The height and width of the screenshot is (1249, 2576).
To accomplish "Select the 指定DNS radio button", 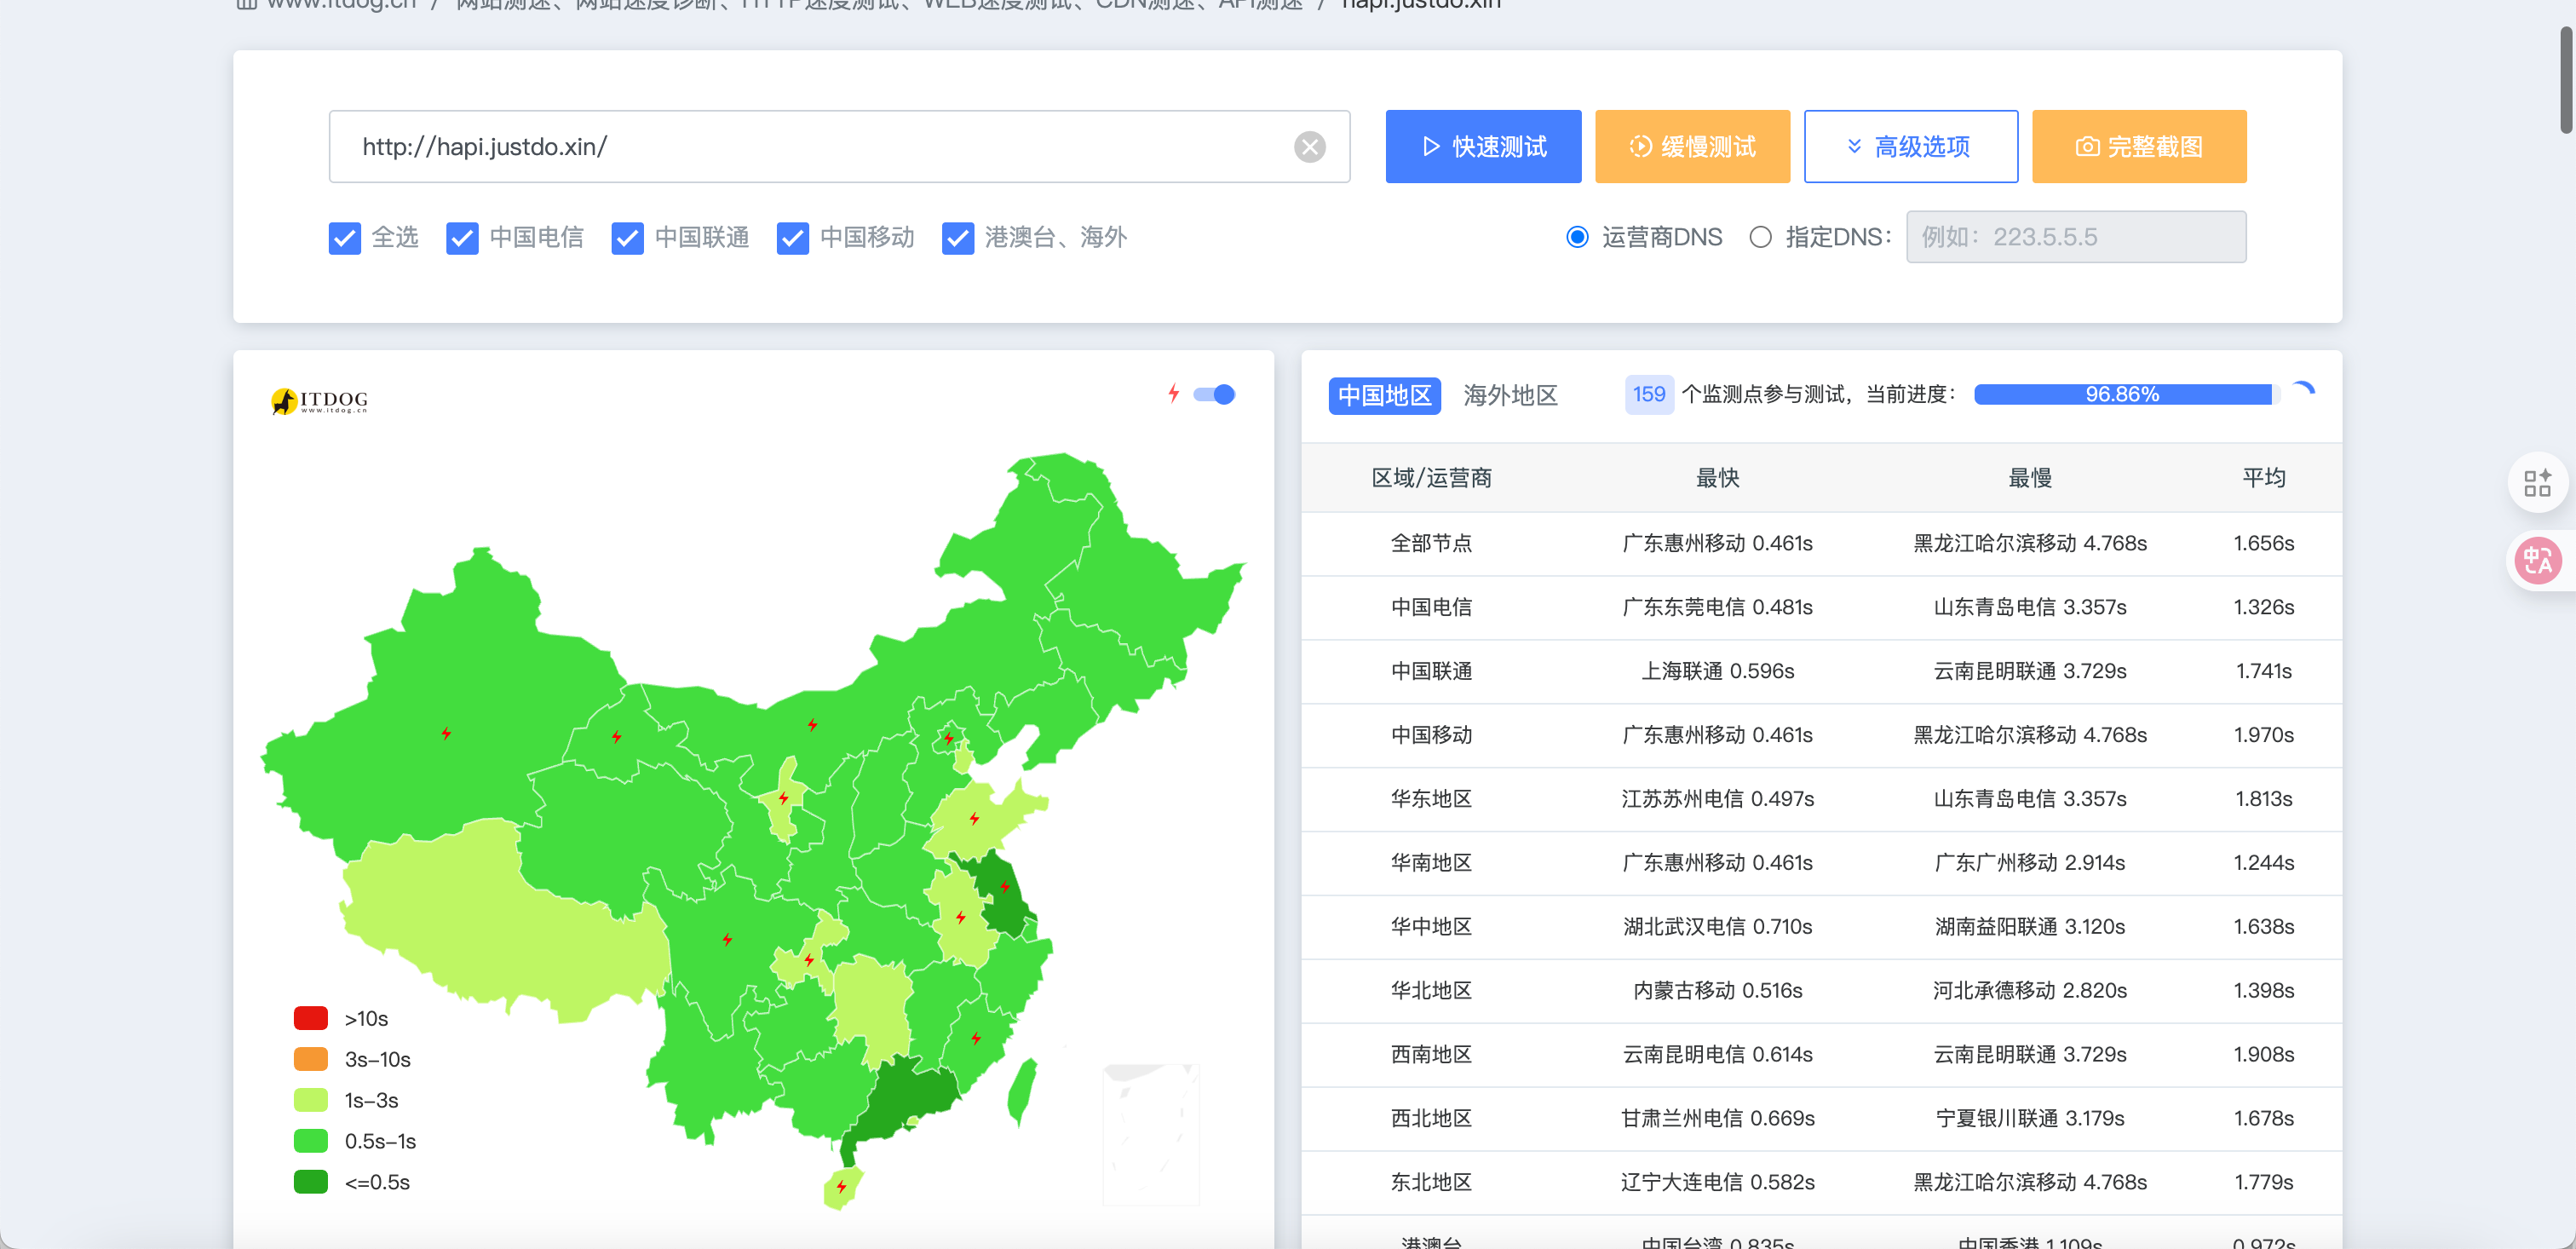I will 1761,237.
